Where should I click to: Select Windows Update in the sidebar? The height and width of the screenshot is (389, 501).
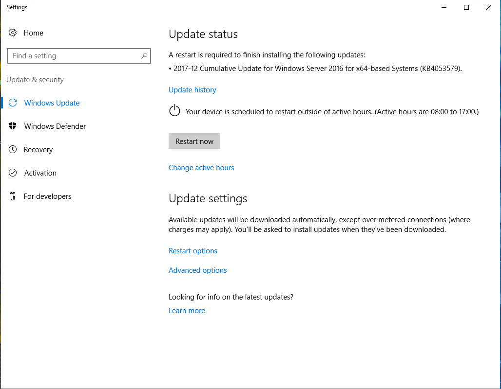[x=52, y=103]
